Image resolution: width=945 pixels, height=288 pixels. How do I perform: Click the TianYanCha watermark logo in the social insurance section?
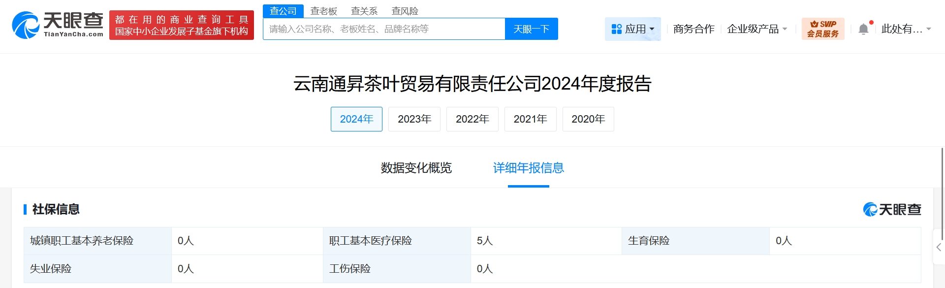point(892,209)
